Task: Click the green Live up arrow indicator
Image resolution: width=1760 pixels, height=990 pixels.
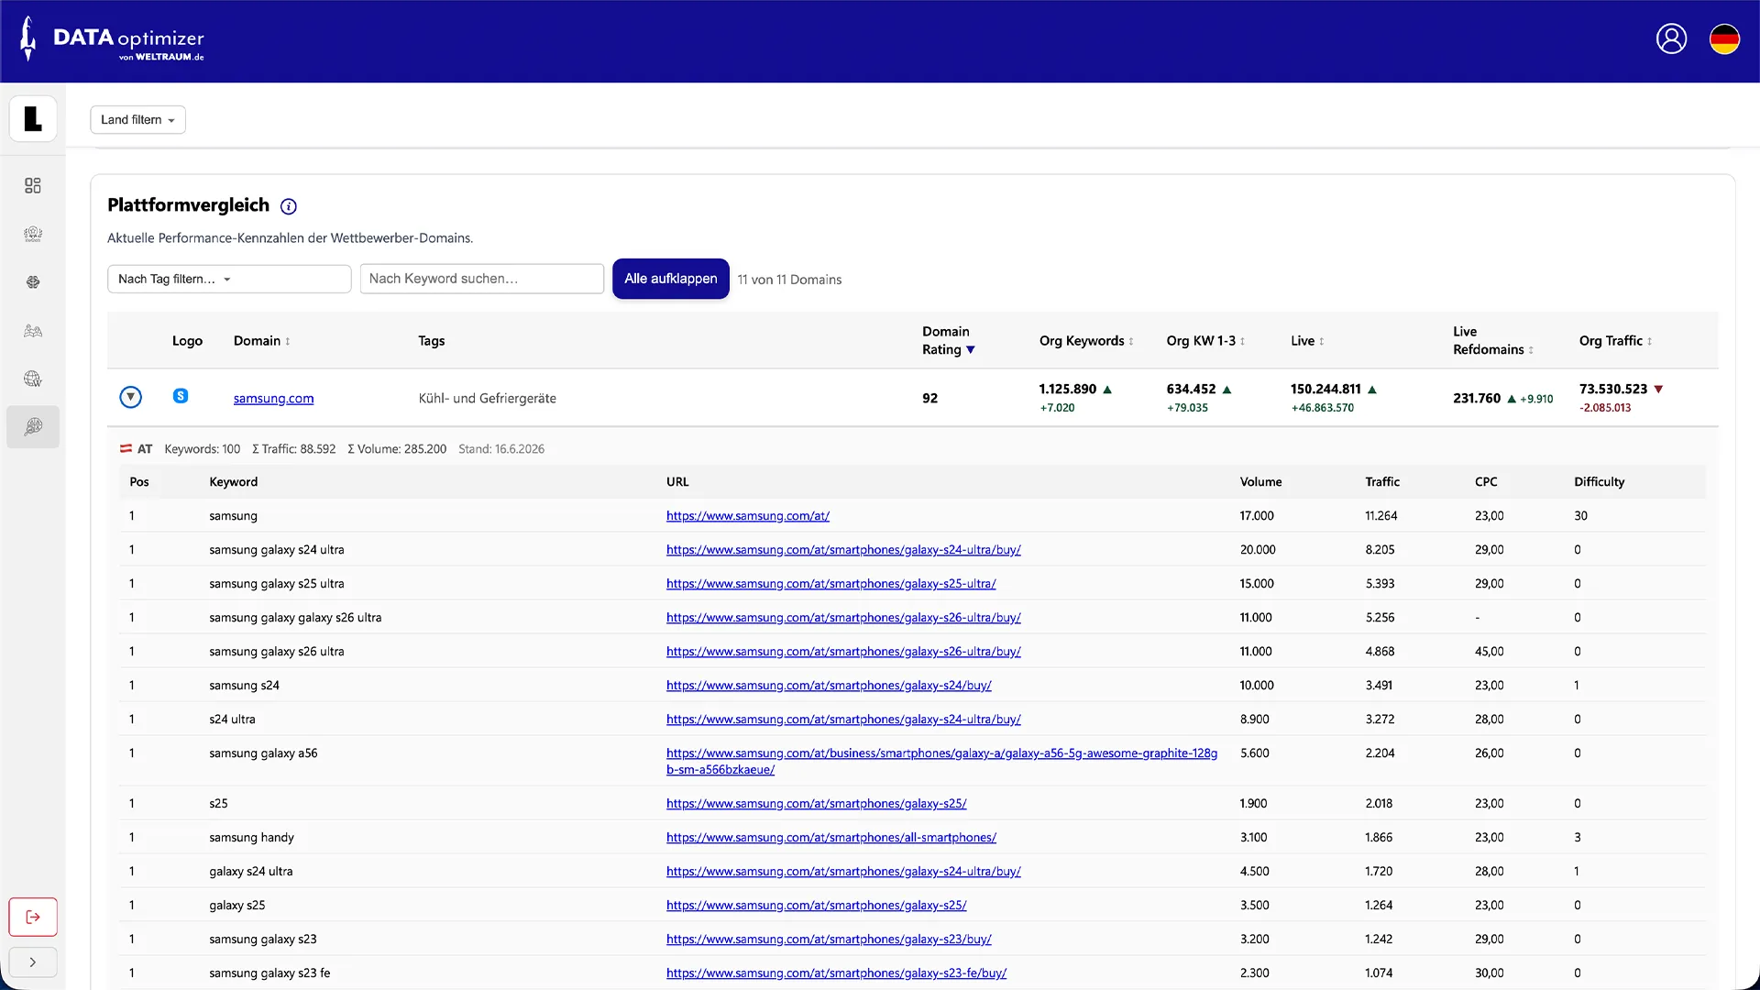Action: pos(1372,390)
